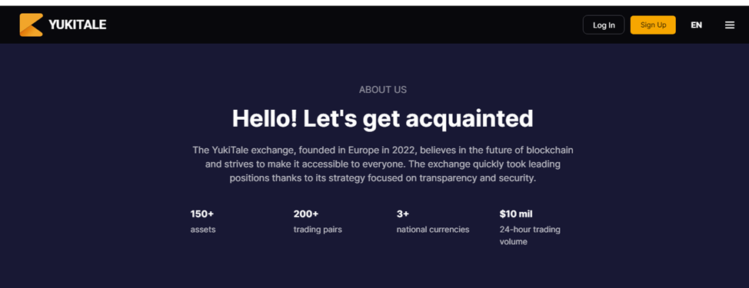Click the orange YukiTale logo icon

pos(31,25)
